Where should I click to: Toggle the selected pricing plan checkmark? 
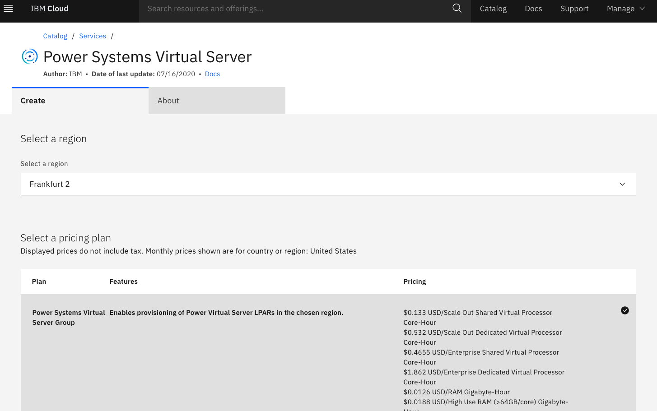(625, 310)
